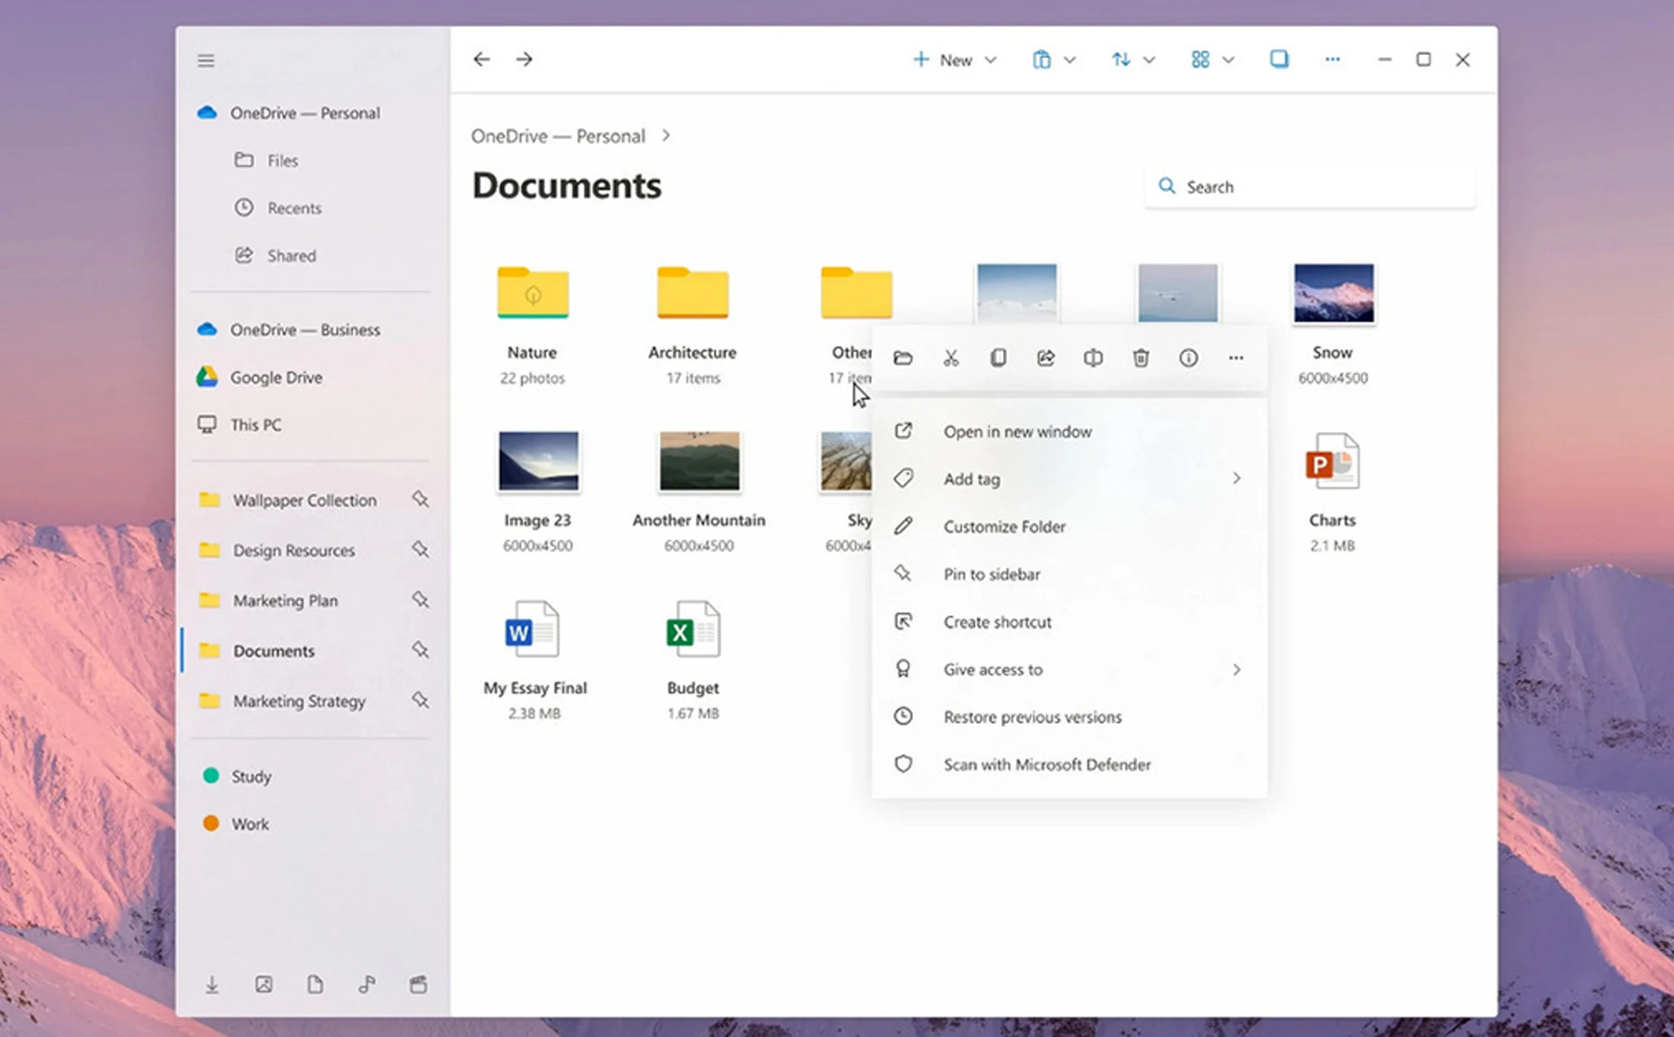
Task: Select Customize Folder menu entry
Action: (x=1070, y=526)
